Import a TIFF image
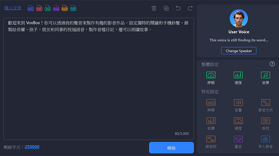Image resolution: width=279 pixels, height=156 pixels. coord(73,8)
